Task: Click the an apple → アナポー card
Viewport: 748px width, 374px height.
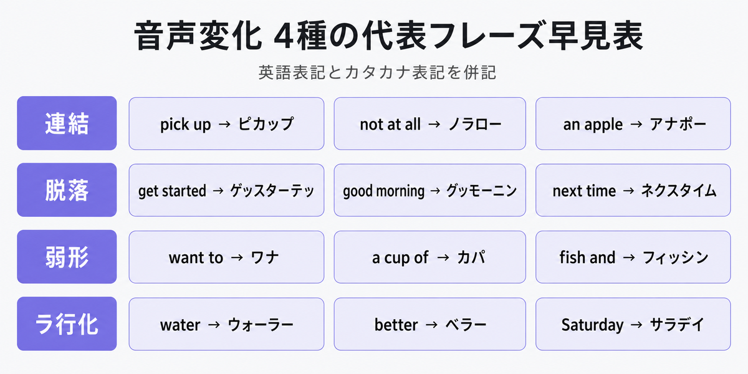Action: point(633,123)
